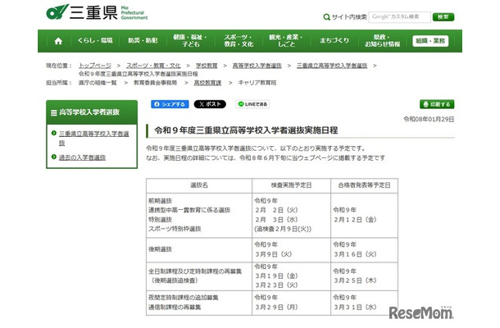Screen dimensions: 500x328
Task: Open 健康・福祉・子ども menu
Action: click(x=190, y=41)
